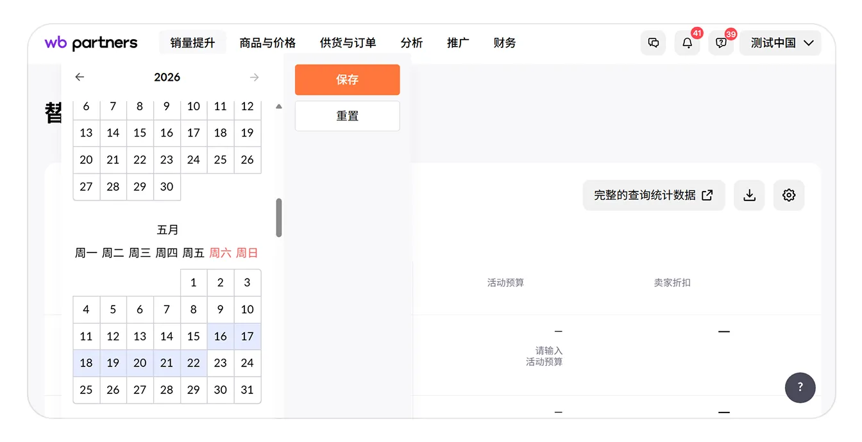862x442 pixels.
Task: Select May 24 in calendar
Action: (x=248, y=363)
